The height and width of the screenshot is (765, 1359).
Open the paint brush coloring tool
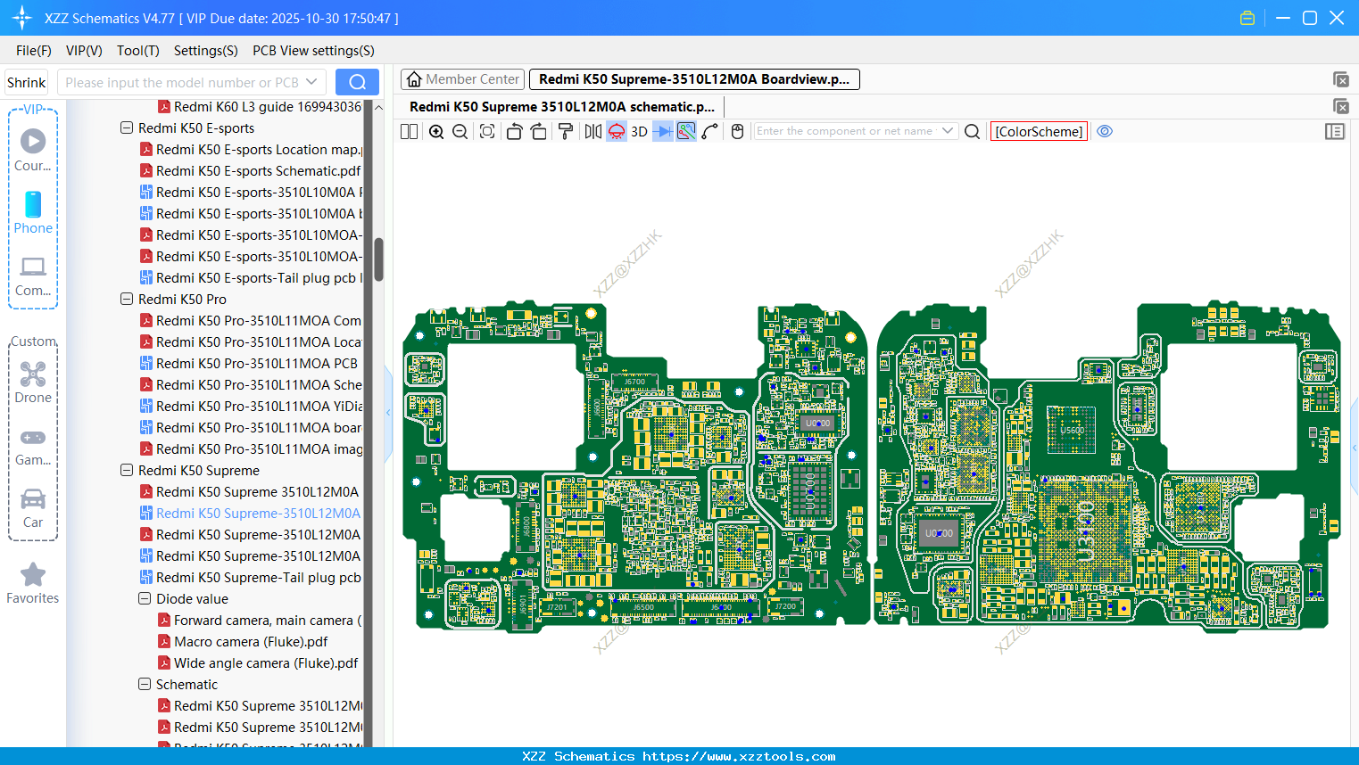pos(565,131)
